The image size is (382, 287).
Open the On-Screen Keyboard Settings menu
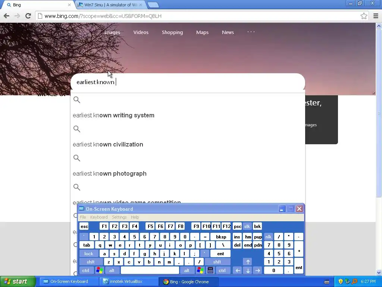click(x=119, y=217)
